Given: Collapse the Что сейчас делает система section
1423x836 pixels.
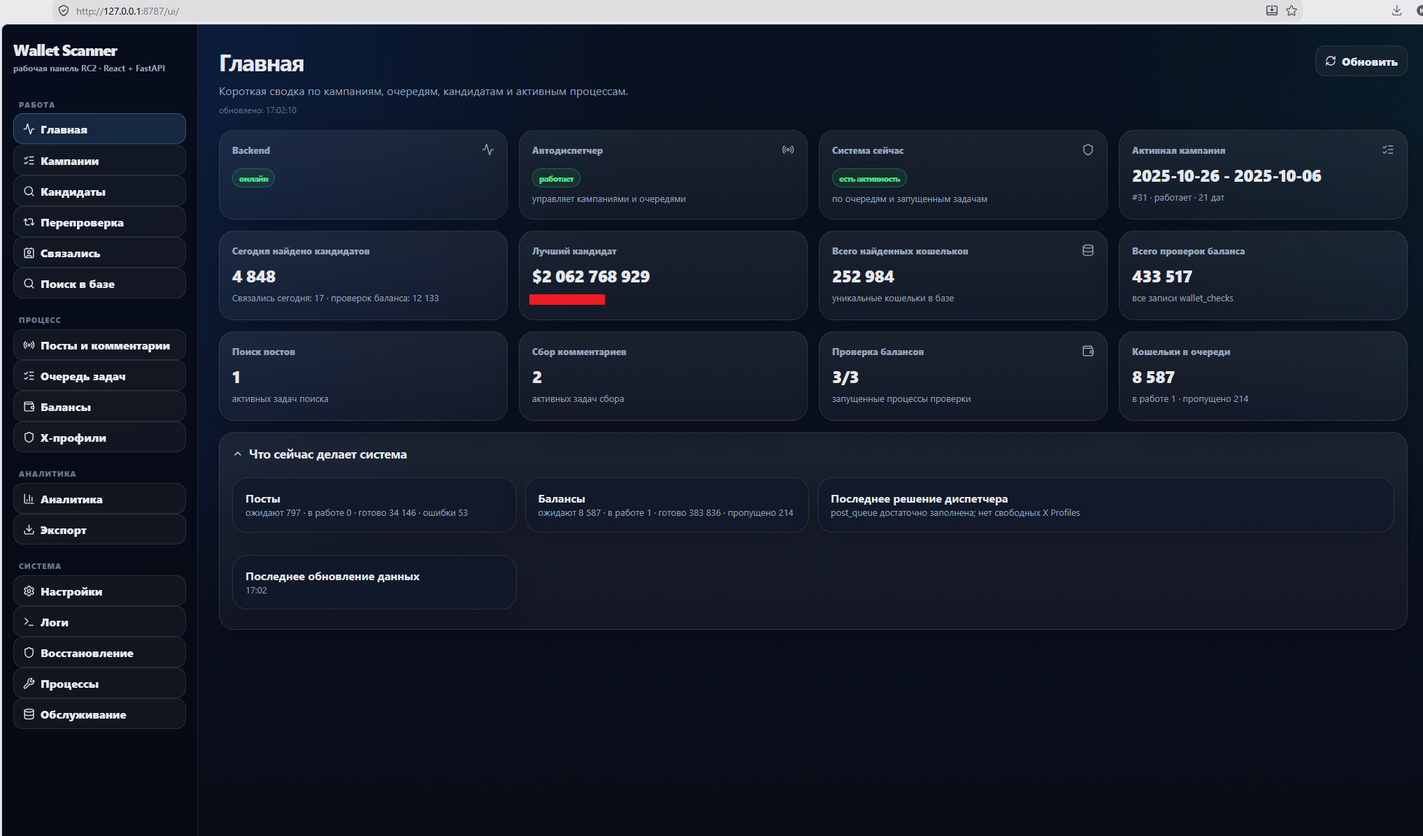Looking at the screenshot, I should point(238,454).
